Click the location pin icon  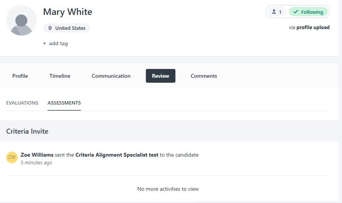(x=50, y=28)
